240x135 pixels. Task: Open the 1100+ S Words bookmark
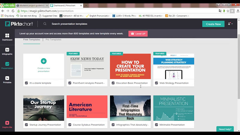(124, 16)
